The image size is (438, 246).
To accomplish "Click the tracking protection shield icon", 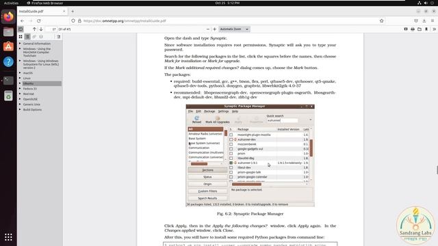I will (x=73, y=21).
